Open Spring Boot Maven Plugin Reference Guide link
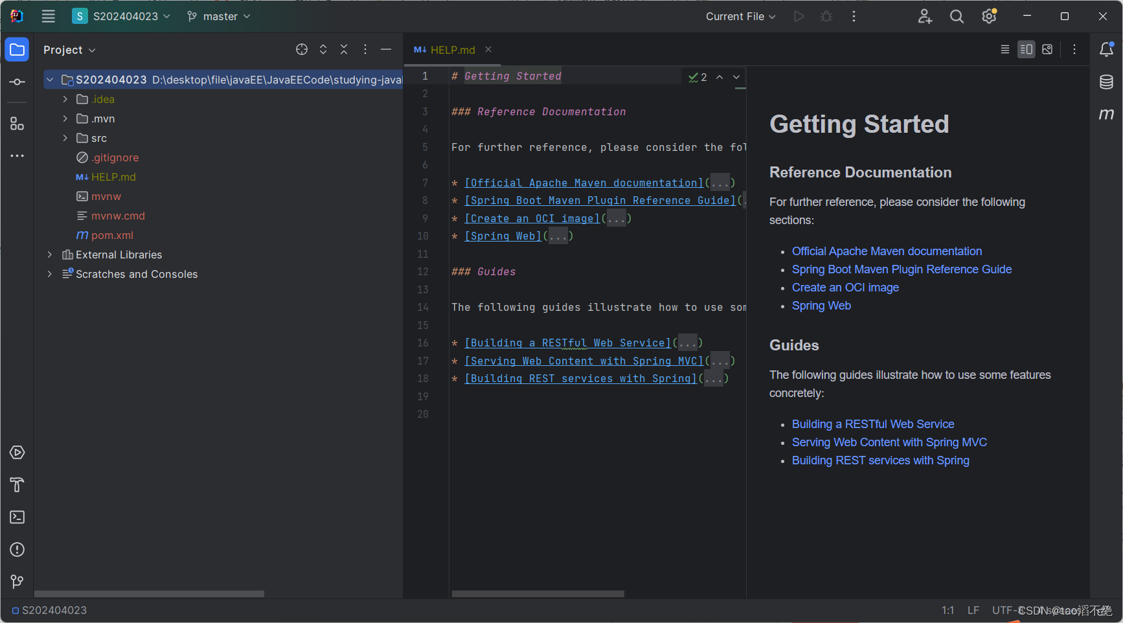The image size is (1123, 623). click(902, 269)
